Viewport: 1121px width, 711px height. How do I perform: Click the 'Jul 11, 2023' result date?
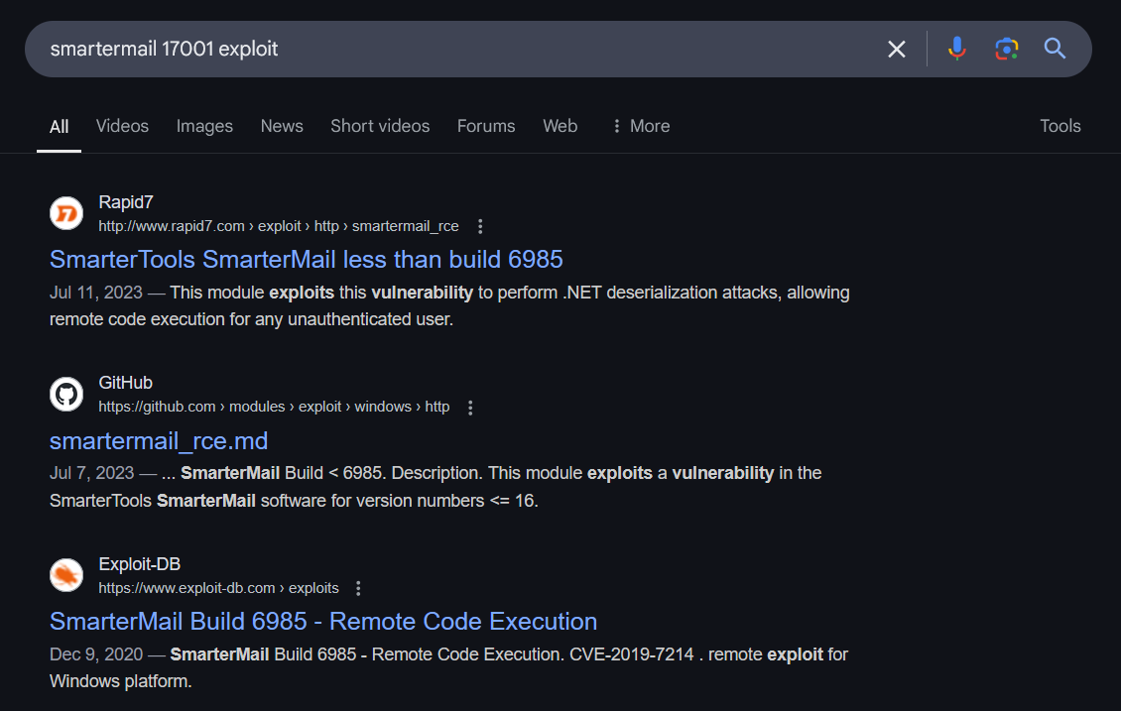pos(96,293)
